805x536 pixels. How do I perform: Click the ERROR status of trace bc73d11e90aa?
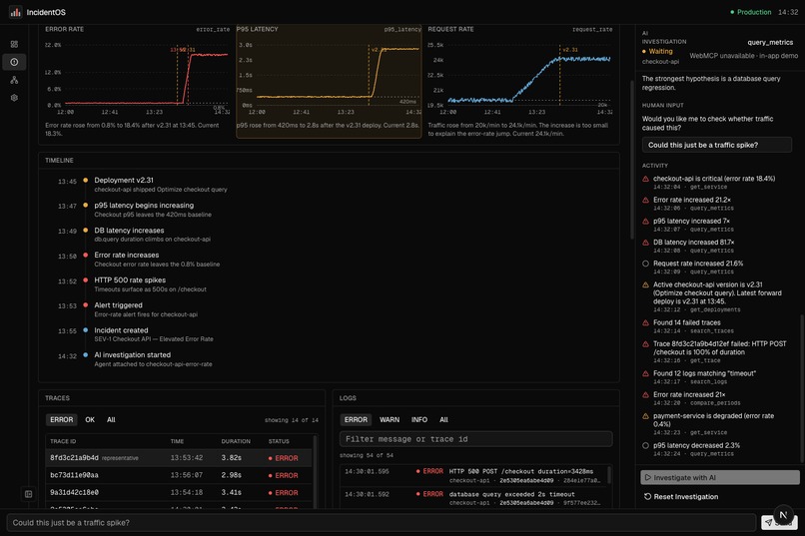tap(283, 475)
